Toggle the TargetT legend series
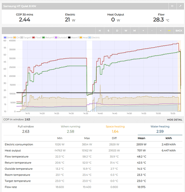Viewport: 185px width, 192px height. click(x=26, y=38)
